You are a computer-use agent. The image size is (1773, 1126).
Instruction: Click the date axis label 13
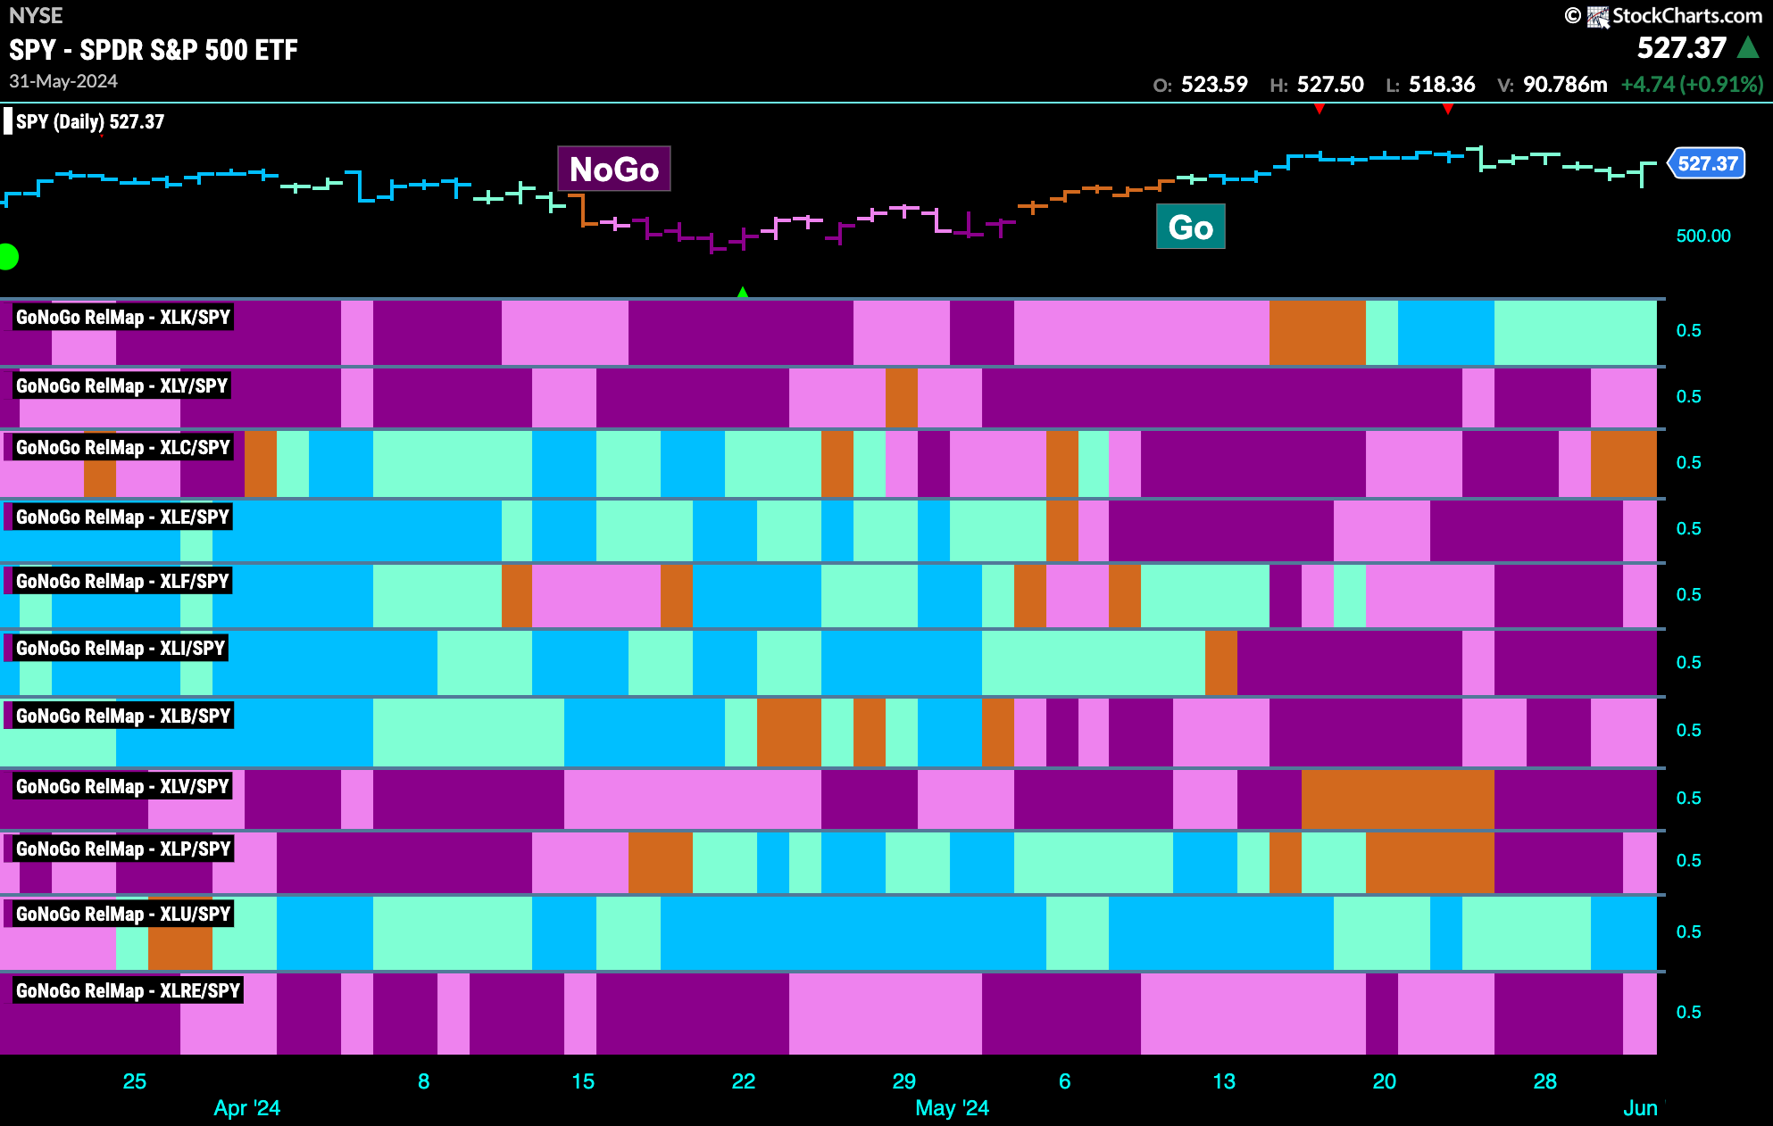point(1224,1081)
